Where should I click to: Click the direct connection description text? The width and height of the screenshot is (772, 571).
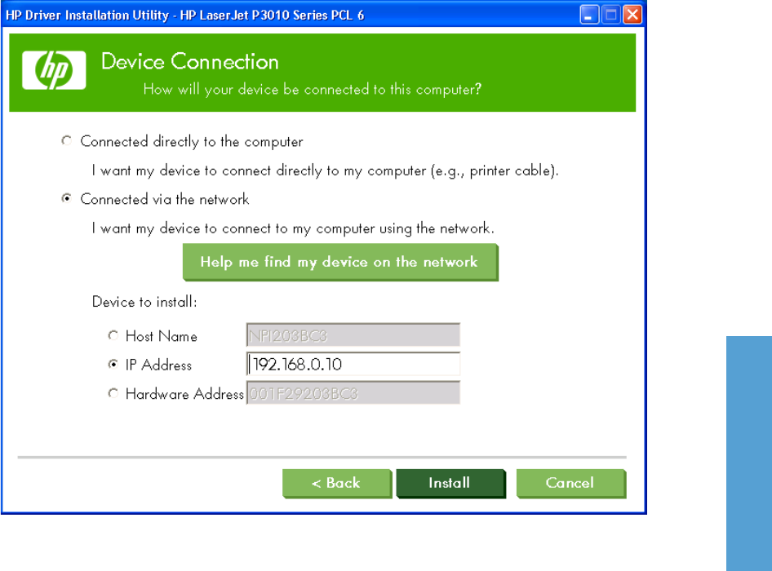pos(325,170)
